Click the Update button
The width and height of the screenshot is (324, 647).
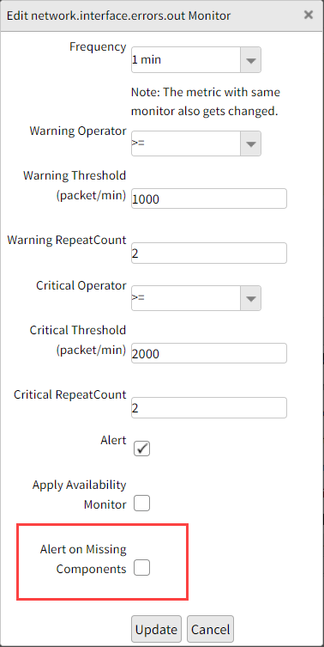point(157,629)
